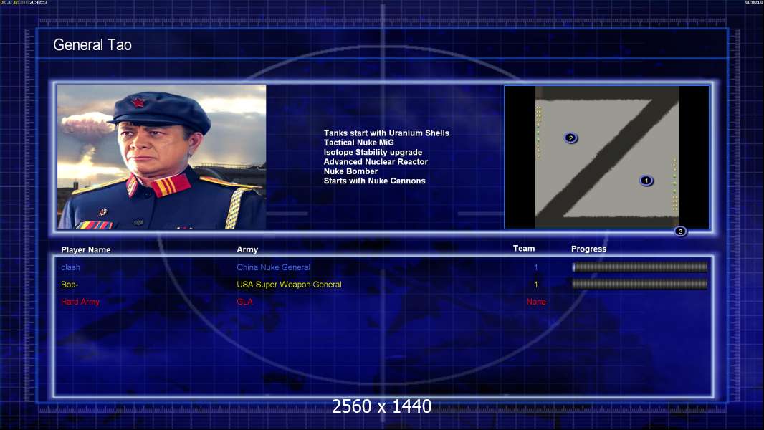Screen dimensions: 764x430
Task: Click the 'General Tao' title text
Action: click(x=92, y=45)
